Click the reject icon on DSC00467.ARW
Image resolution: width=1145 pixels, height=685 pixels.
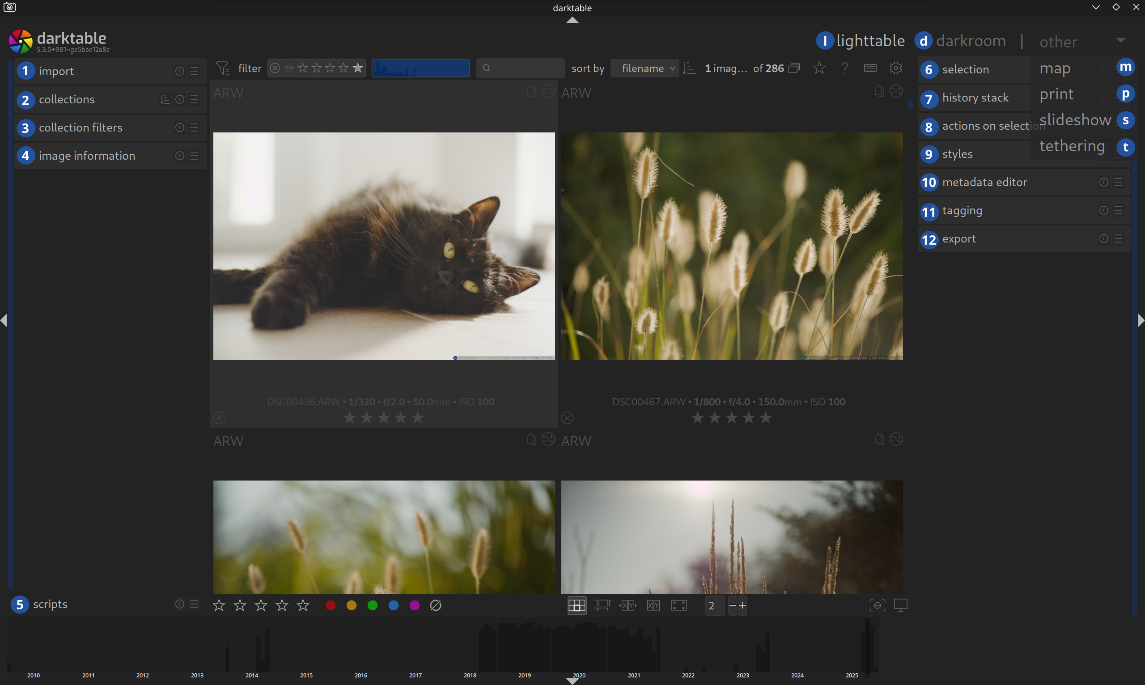coord(567,418)
